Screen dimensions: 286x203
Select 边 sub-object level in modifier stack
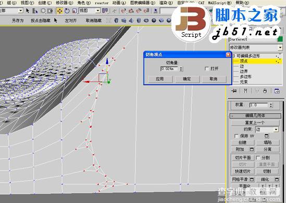coord(242,66)
